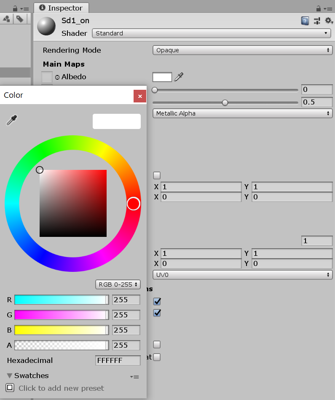Viewport: 335px width, 400px height.
Task: Click the R value field showing 255
Action: coord(126,300)
